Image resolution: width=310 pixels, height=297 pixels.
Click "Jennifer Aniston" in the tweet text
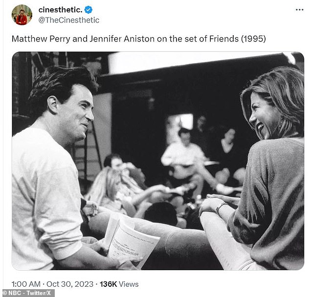pos(122,39)
